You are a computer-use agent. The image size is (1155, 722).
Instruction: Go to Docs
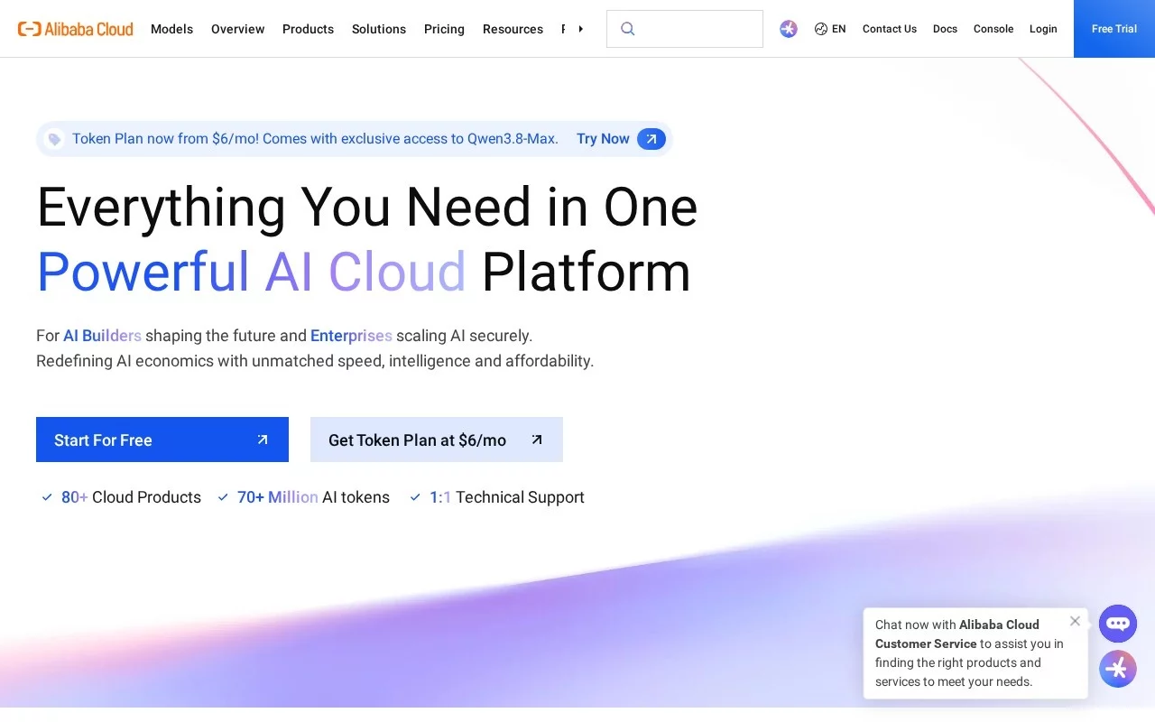click(945, 29)
